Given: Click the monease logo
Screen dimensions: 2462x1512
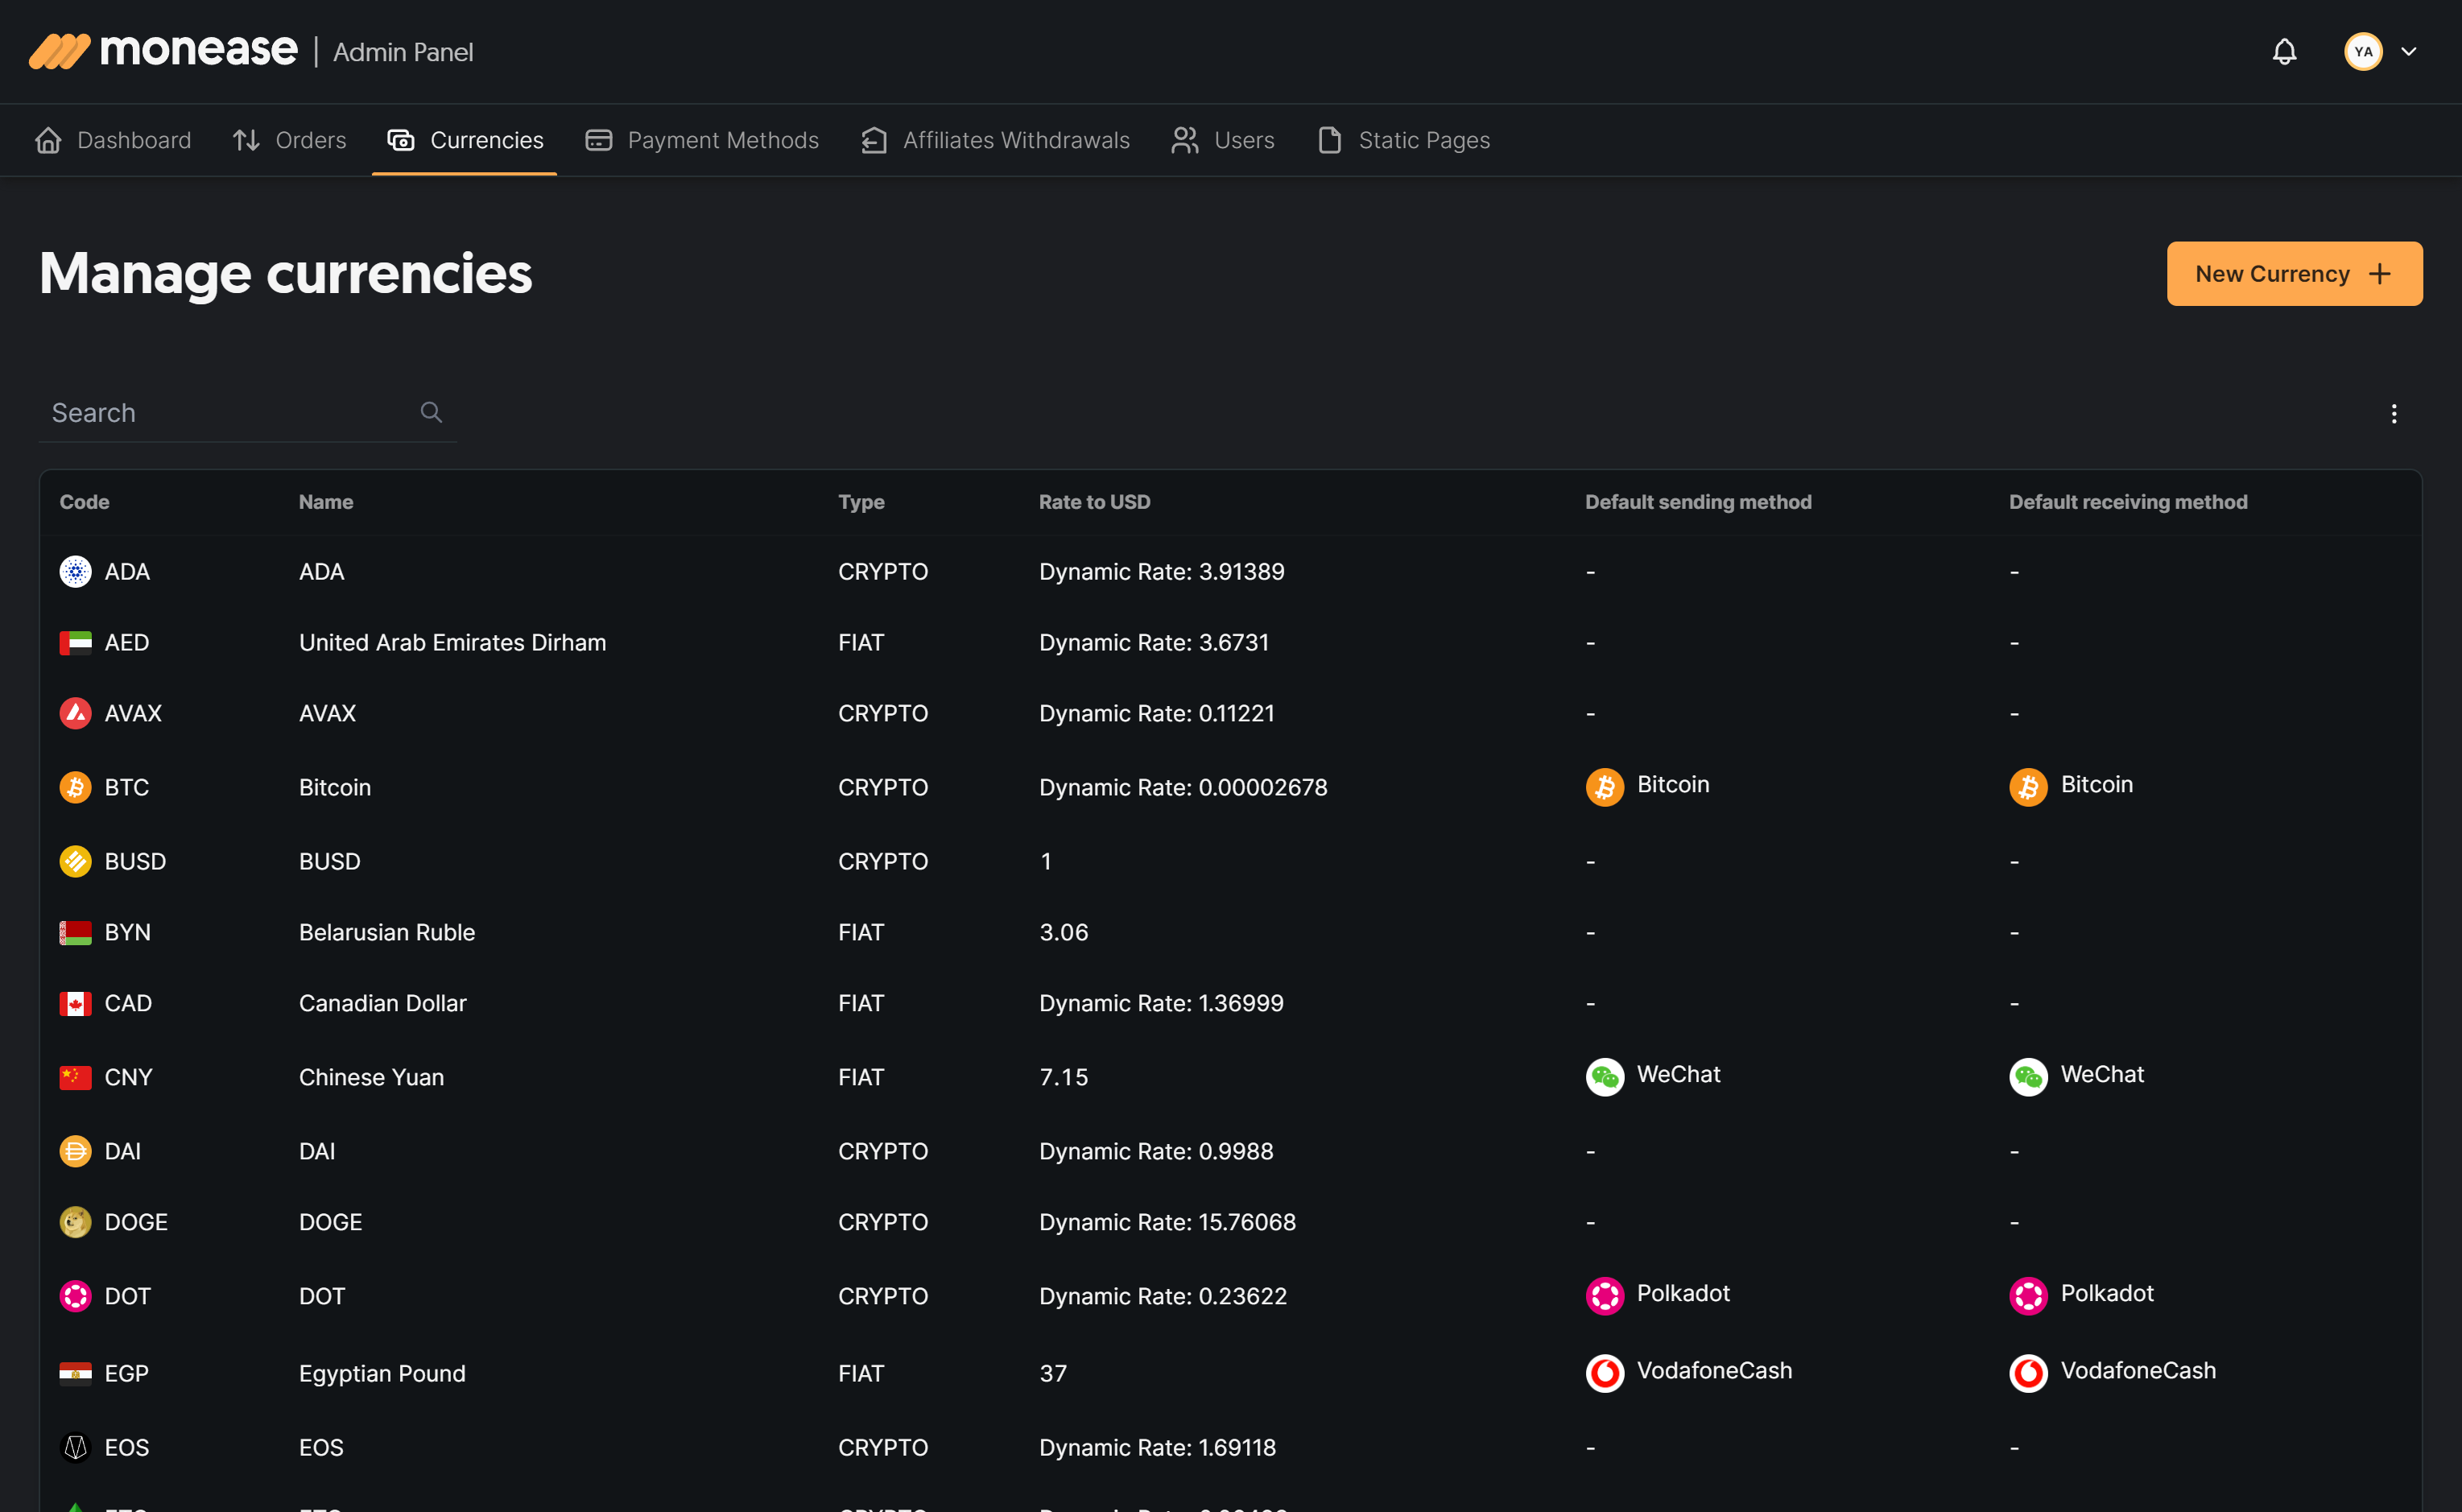Looking at the screenshot, I should pos(164,51).
